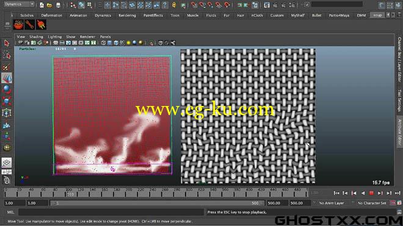403x226 pixels.
Task: Toggle the handles selection mask
Action: pyautogui.click(x=107, y=5)
